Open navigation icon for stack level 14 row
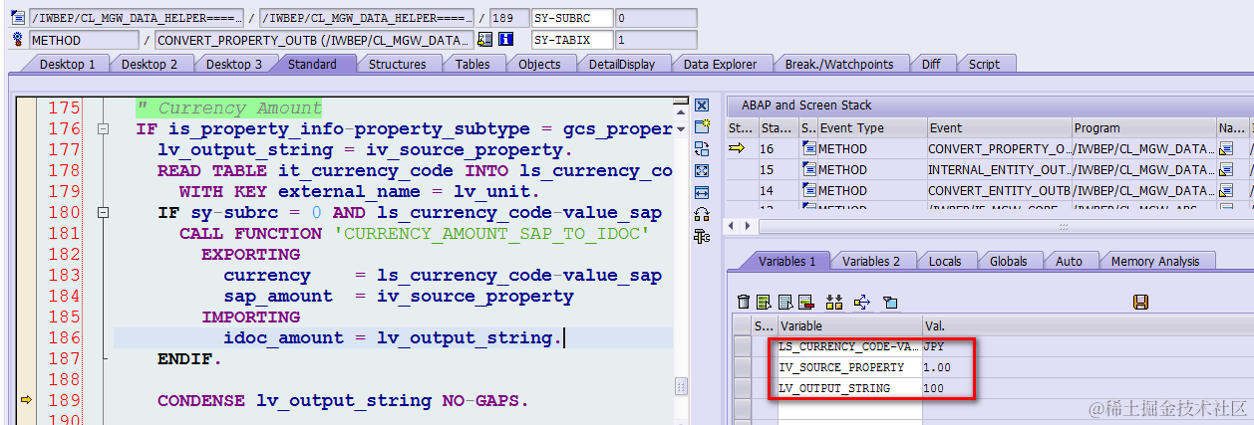1254x425 pixels. coord(1226,191)
